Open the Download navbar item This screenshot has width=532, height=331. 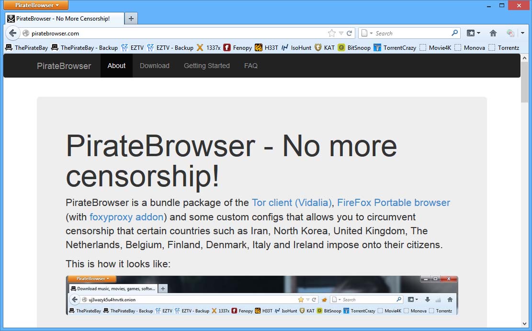tap(154, 66)
